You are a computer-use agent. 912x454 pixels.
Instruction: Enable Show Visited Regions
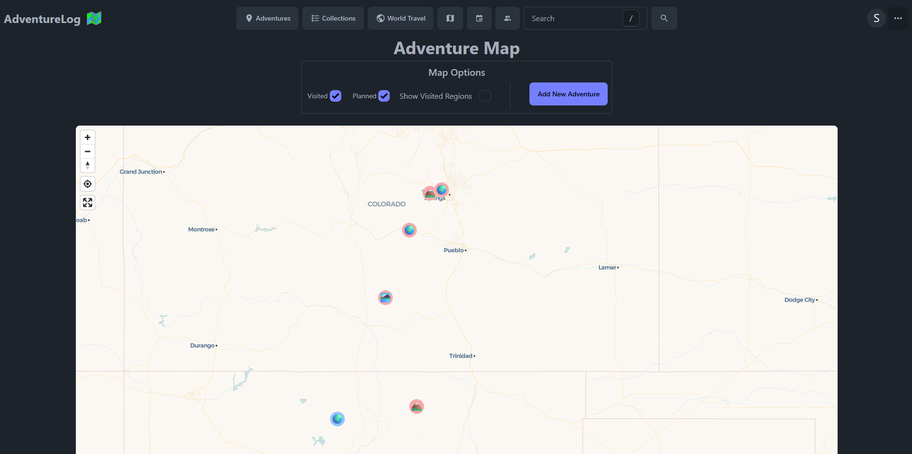[x=485, y=96]
